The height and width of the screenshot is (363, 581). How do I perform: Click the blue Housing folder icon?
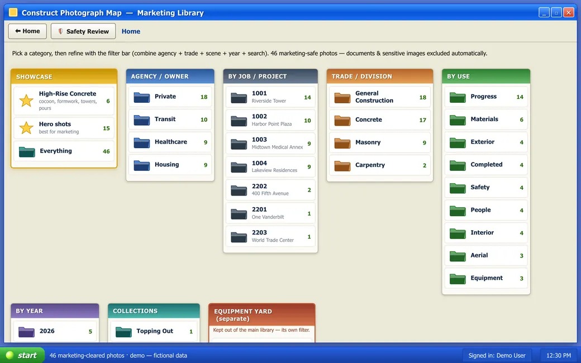point(141,165)
